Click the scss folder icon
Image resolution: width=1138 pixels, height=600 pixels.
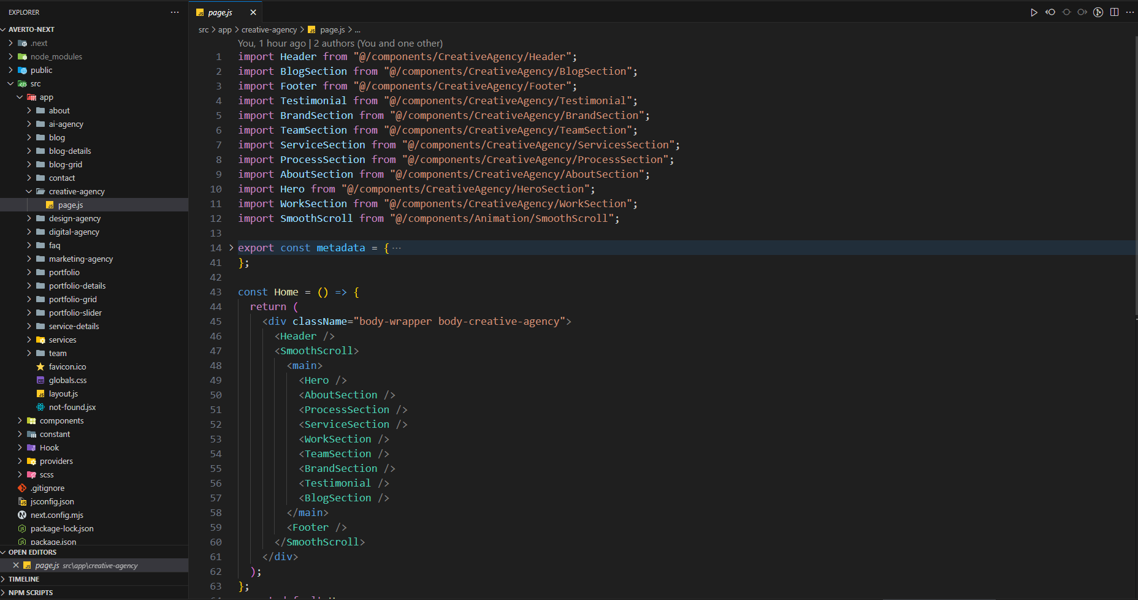coord(31,474)
